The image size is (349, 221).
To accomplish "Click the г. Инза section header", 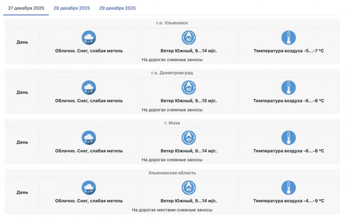I will (172, 123).
